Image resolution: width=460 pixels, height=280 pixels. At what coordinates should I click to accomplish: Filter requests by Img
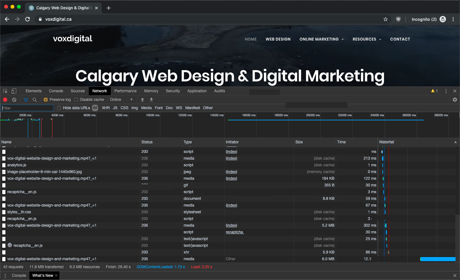(135, 108)
